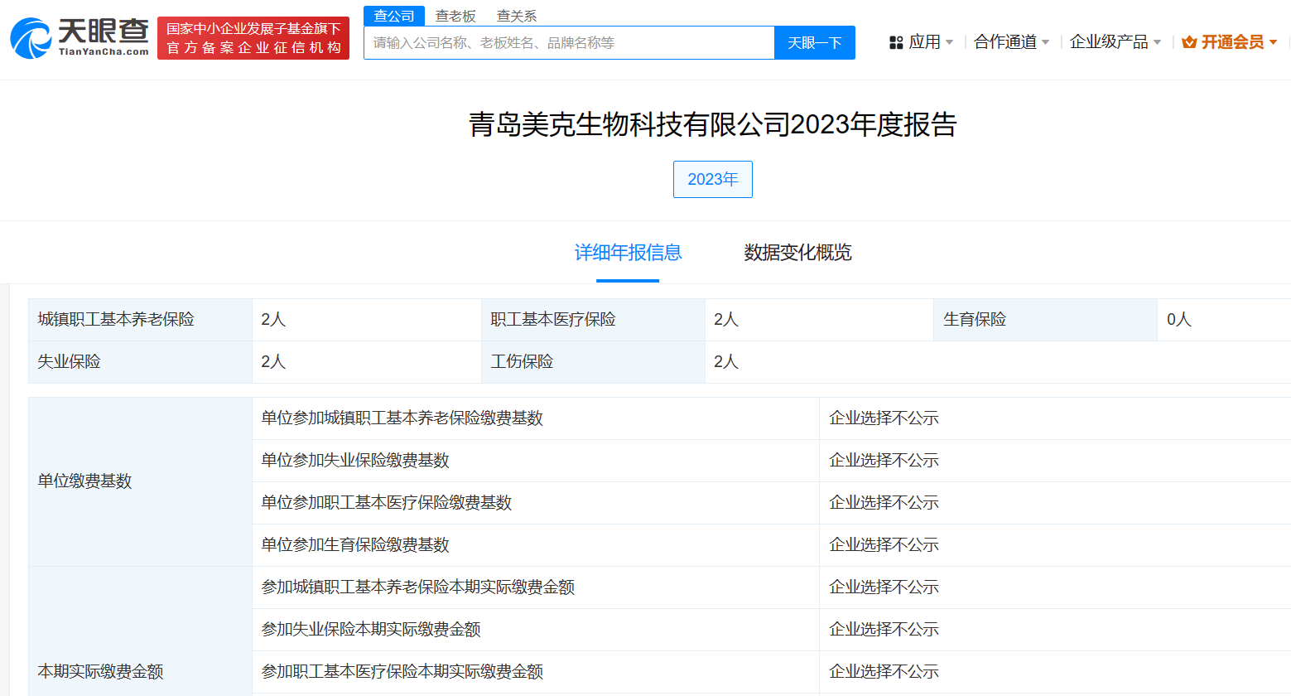Click the crown icon beside 开通会员

(1190, 41)
